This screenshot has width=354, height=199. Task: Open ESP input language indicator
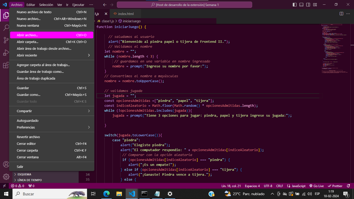click(317, 194)
